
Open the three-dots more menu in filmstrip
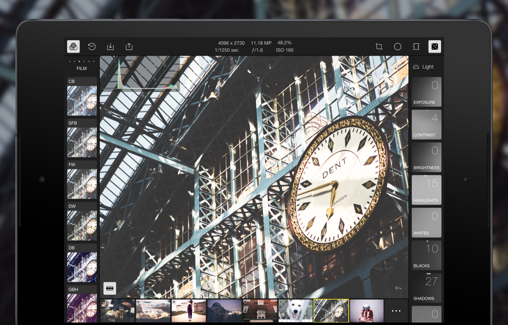[396, 311]
